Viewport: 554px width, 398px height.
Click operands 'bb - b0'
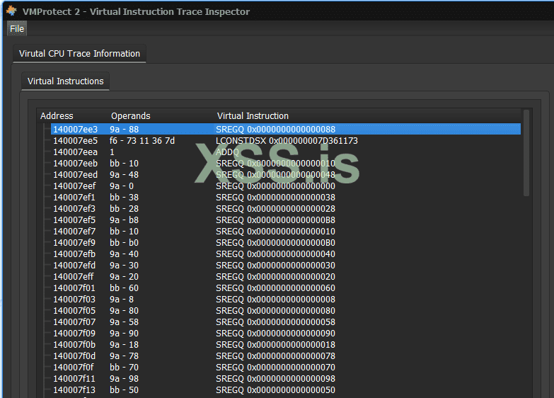pos(124,242)
